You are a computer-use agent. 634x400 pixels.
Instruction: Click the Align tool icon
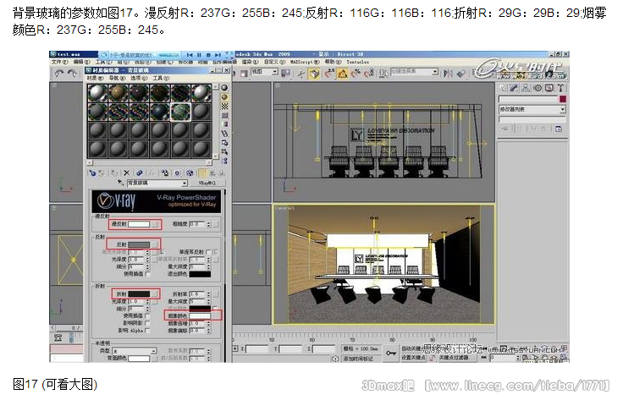(x=461, y=74)
